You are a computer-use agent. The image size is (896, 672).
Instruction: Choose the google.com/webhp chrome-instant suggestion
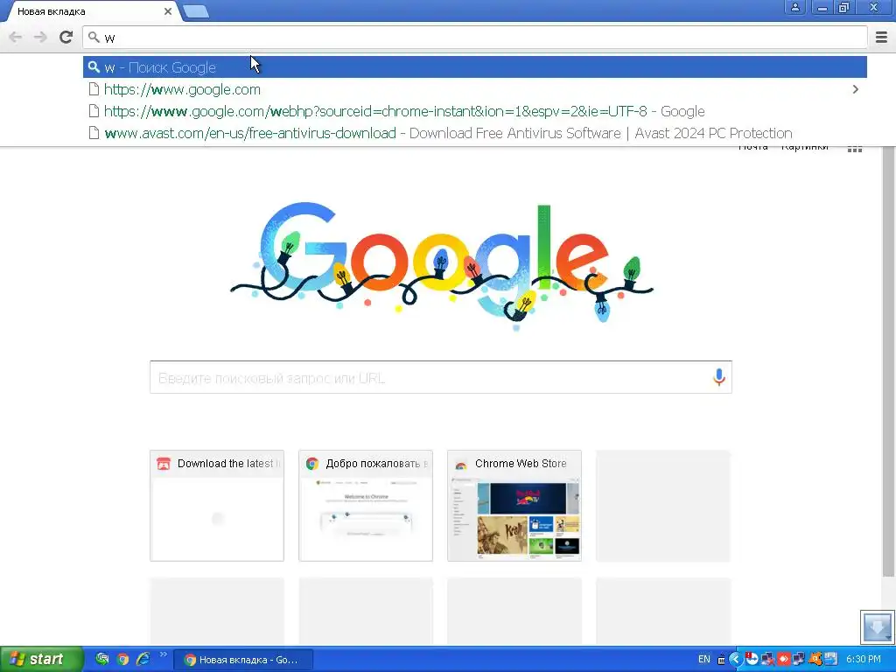coord(475,111)
